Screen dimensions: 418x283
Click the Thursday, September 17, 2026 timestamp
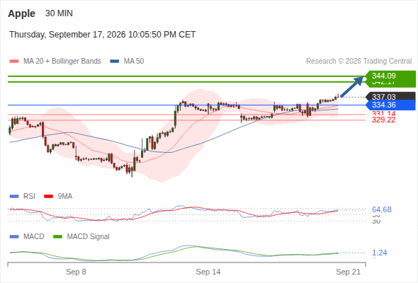pyautogui.click(x=102, y=35)
